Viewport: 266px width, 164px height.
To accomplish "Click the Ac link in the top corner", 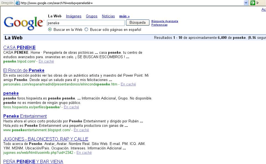I will [x=264, y=9].
